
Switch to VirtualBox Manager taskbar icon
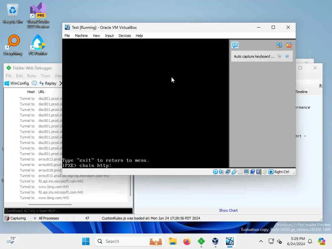[215, 241]
